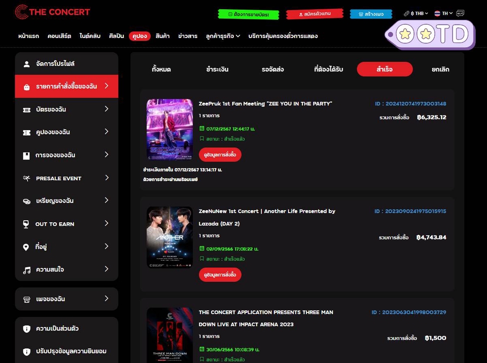Open the TH language dropdown

(441, 14)
